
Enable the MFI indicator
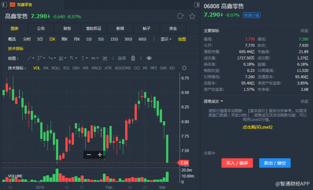tap(153, 68)
